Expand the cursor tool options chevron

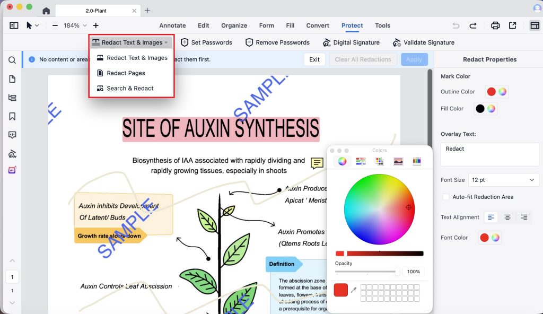tap(37, 25)
